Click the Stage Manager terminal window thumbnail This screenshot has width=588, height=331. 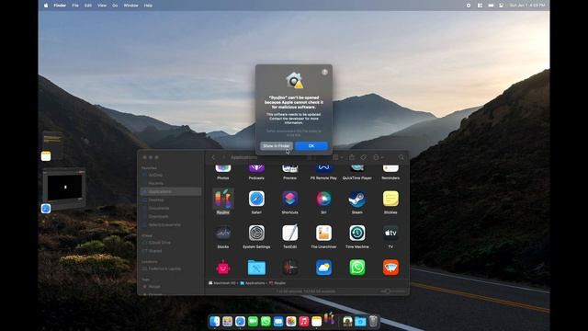tap(64, 188)
